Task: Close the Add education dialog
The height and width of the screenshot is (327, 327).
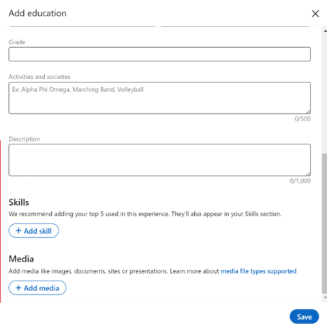Action: click(x=315, y=14)
